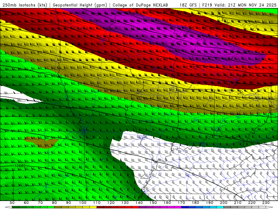
Task: Click the 100 value on the color scale
Action: pos(83,203)
